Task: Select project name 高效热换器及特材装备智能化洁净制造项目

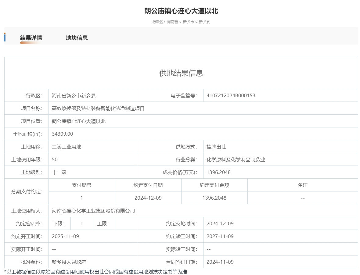Action: coord(98,108)
